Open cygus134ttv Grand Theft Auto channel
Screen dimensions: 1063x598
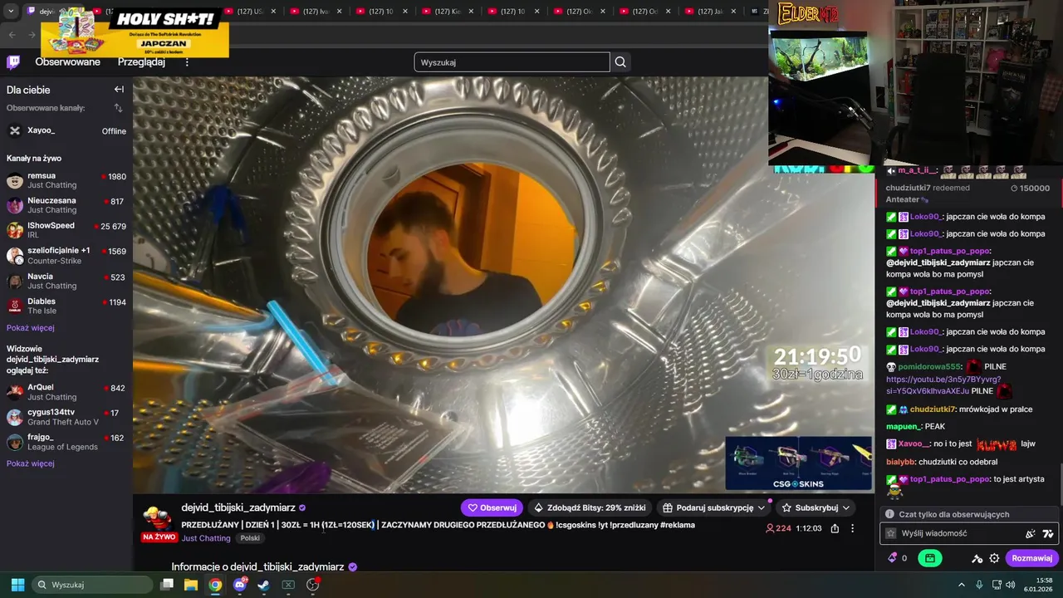click(66, 417)
